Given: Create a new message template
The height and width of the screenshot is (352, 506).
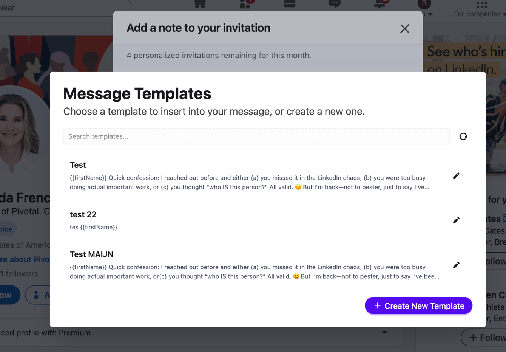Looking at the screenshot, I should 418,305.
